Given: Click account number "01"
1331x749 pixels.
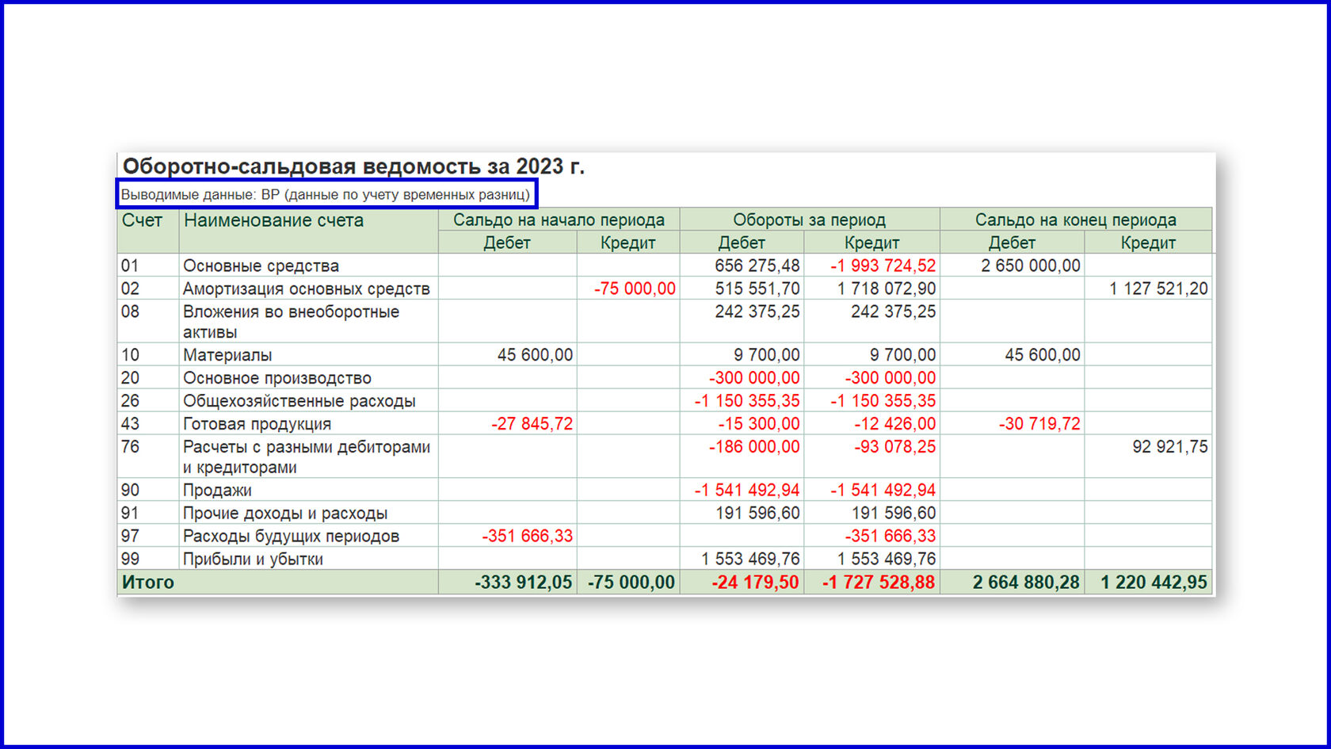Looking at the screenshot, I should pyautogui.click(x=130, y=266).
